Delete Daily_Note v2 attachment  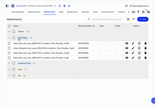[145, 53]
